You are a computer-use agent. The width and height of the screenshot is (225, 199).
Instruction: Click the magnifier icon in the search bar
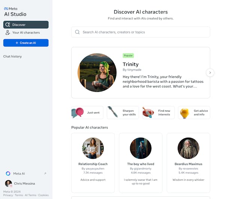click(77, 32)
